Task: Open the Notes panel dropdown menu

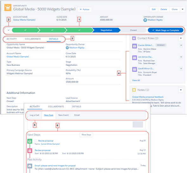Action: click(x=181, y=90)
